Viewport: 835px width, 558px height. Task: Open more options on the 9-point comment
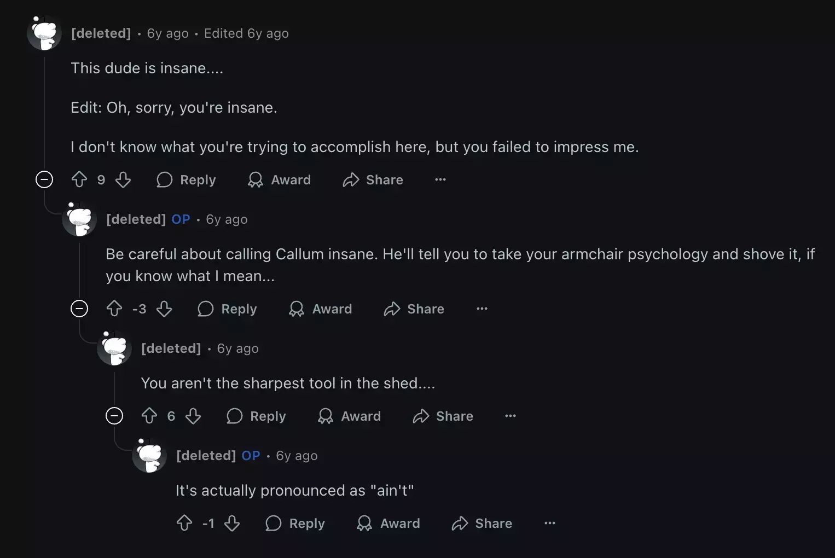pos(440,179)
